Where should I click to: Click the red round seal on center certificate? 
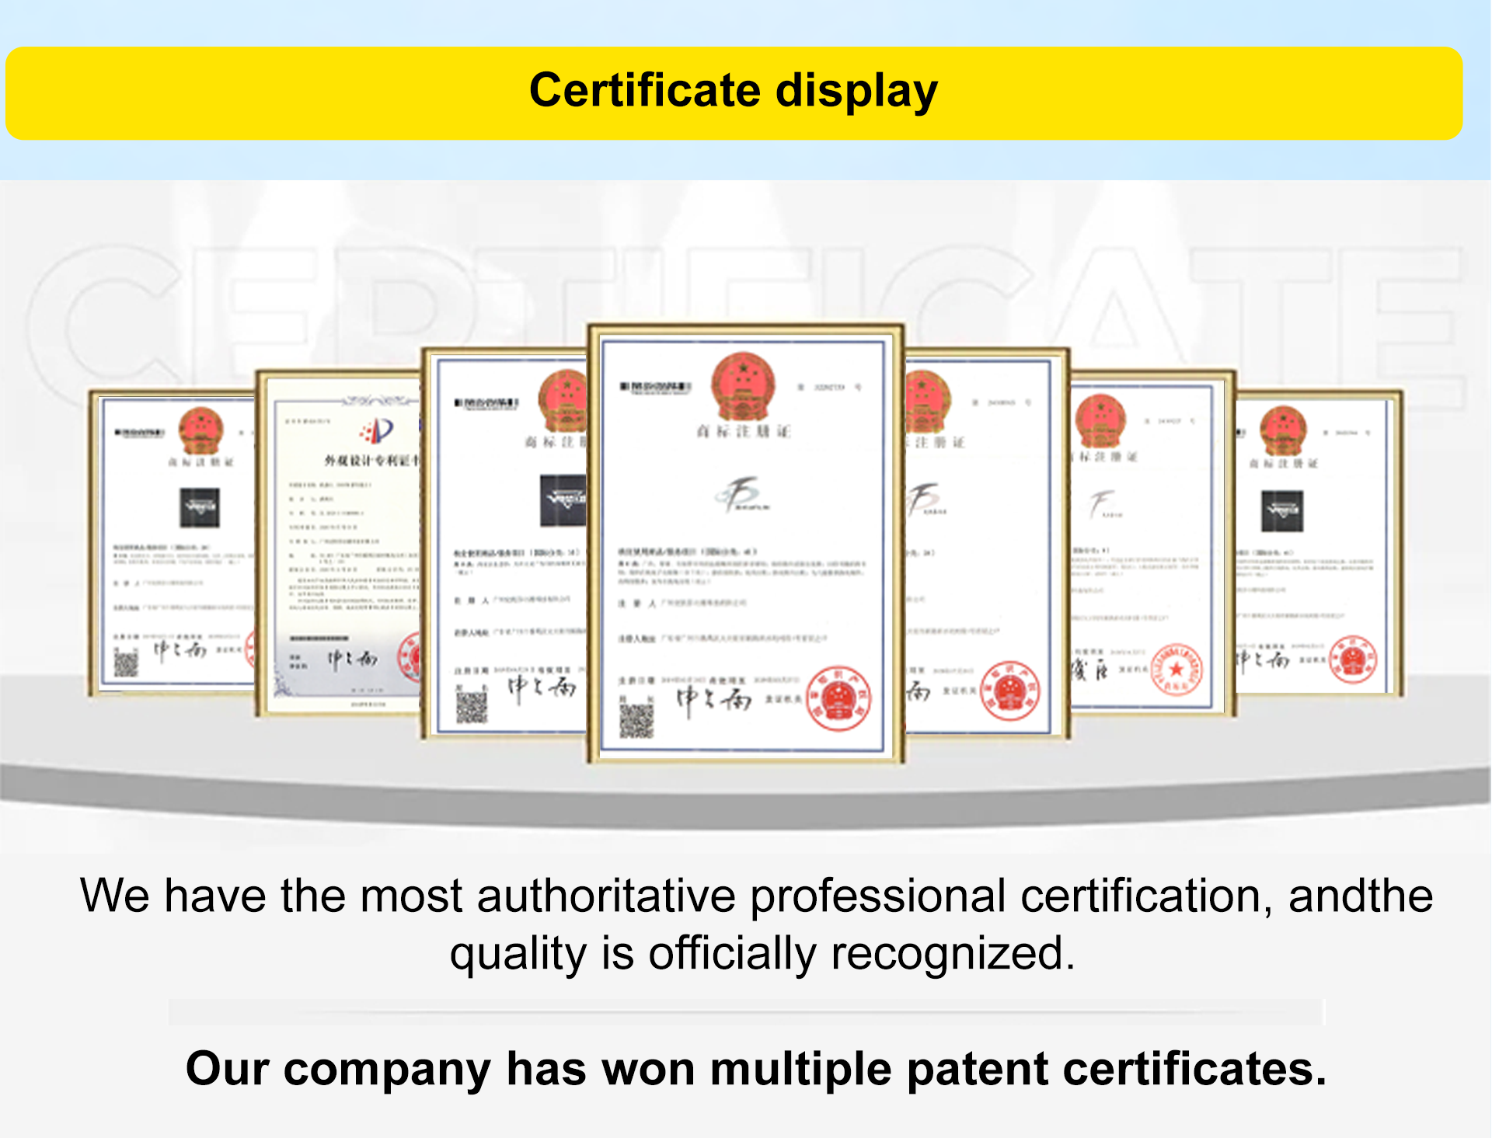point(838,698)
